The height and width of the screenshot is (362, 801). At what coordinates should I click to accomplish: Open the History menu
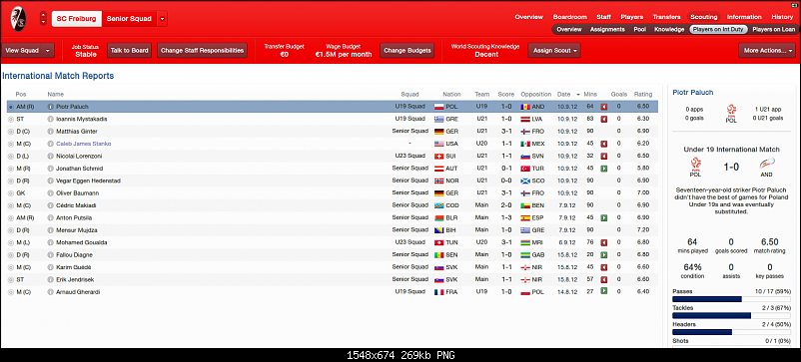point(782,17)
